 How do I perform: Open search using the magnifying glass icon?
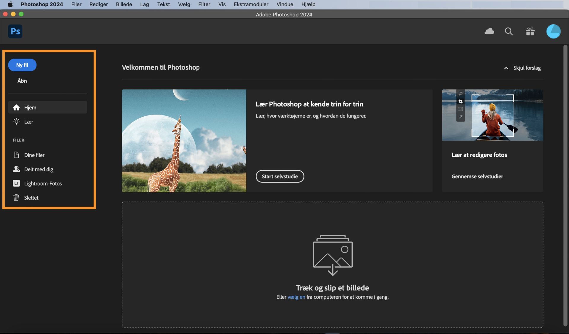click(x=509, y=31)
